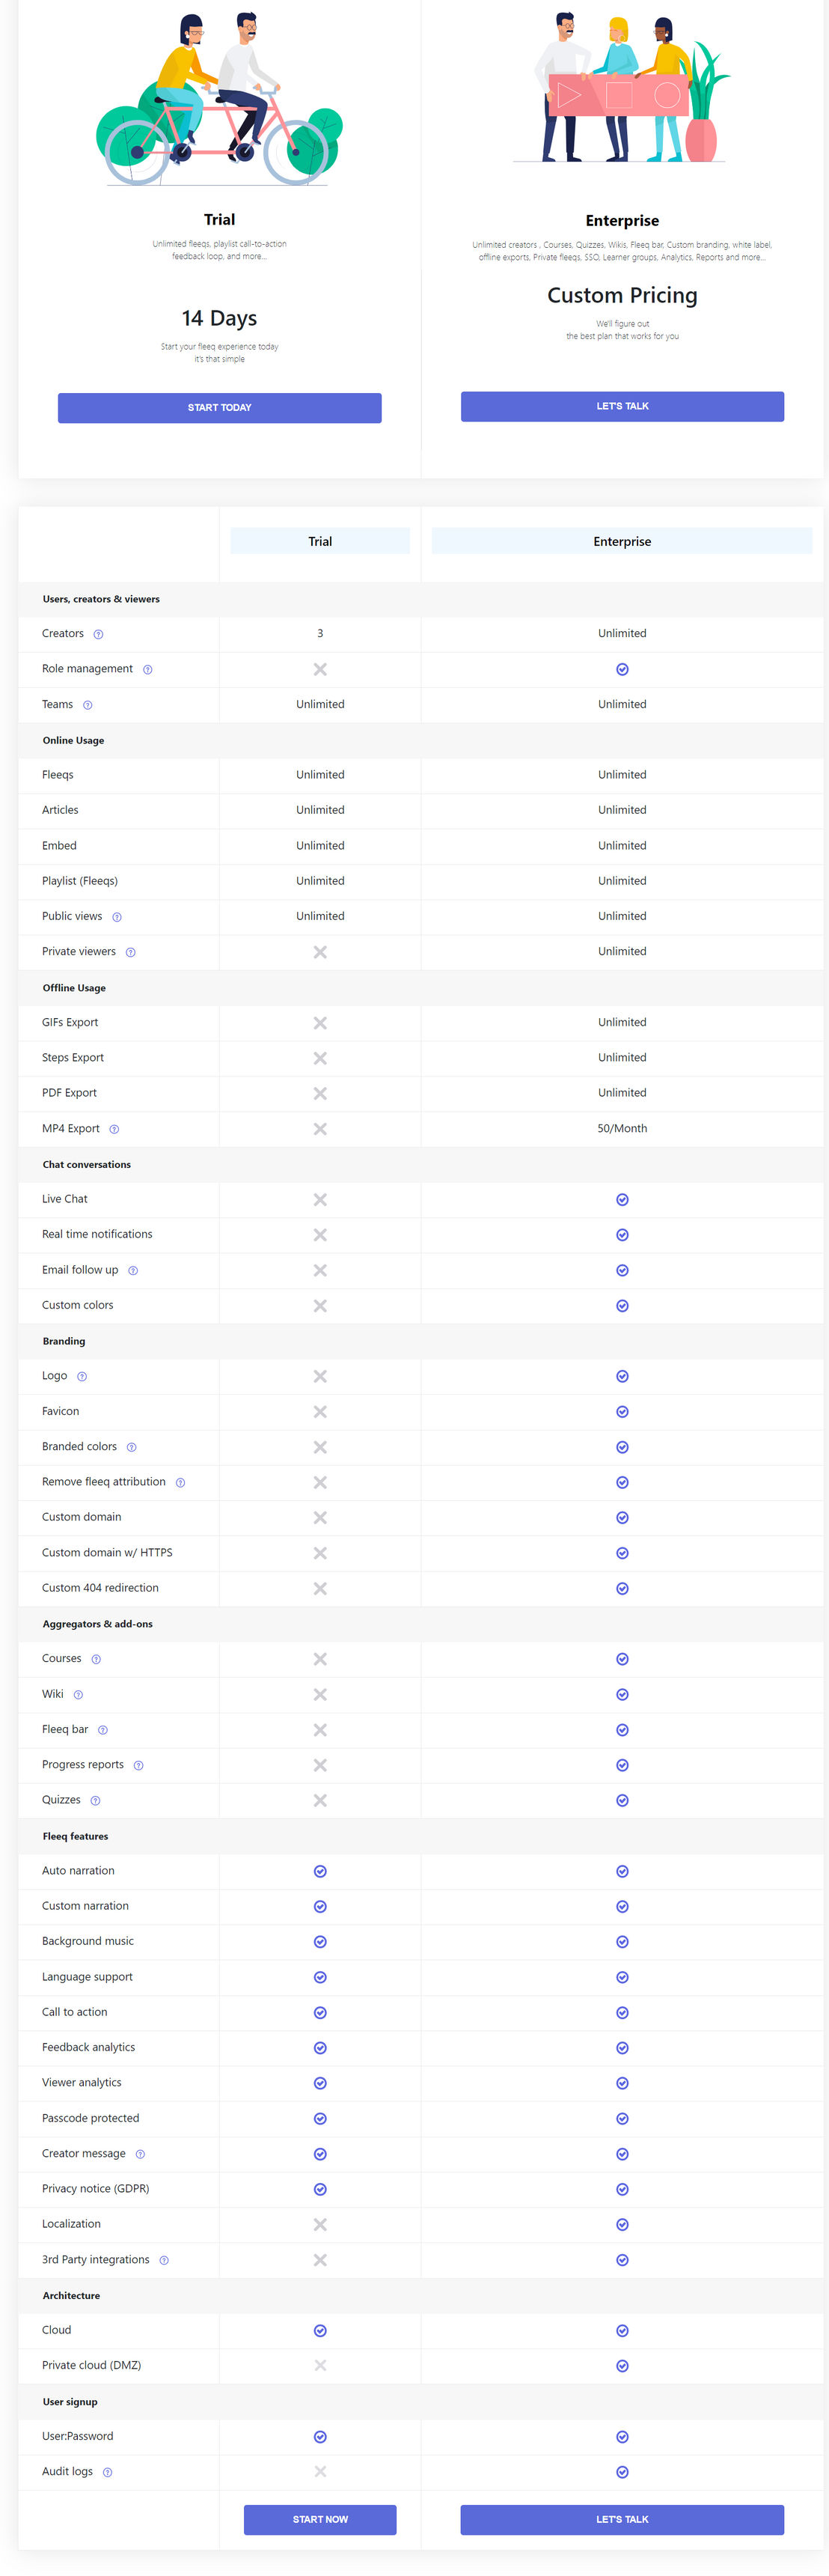
Task: Show the Audit logs info icon
Action: 107,2472
